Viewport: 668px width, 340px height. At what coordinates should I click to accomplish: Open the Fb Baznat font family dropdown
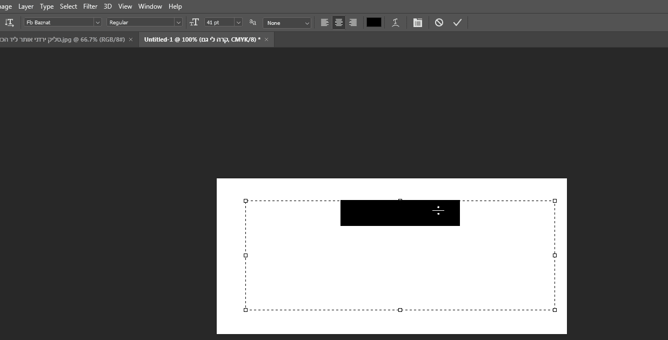coord(97,22)
